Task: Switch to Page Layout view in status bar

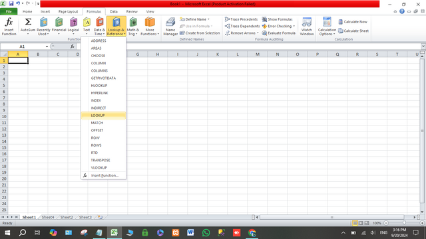Action: [361, 223]
